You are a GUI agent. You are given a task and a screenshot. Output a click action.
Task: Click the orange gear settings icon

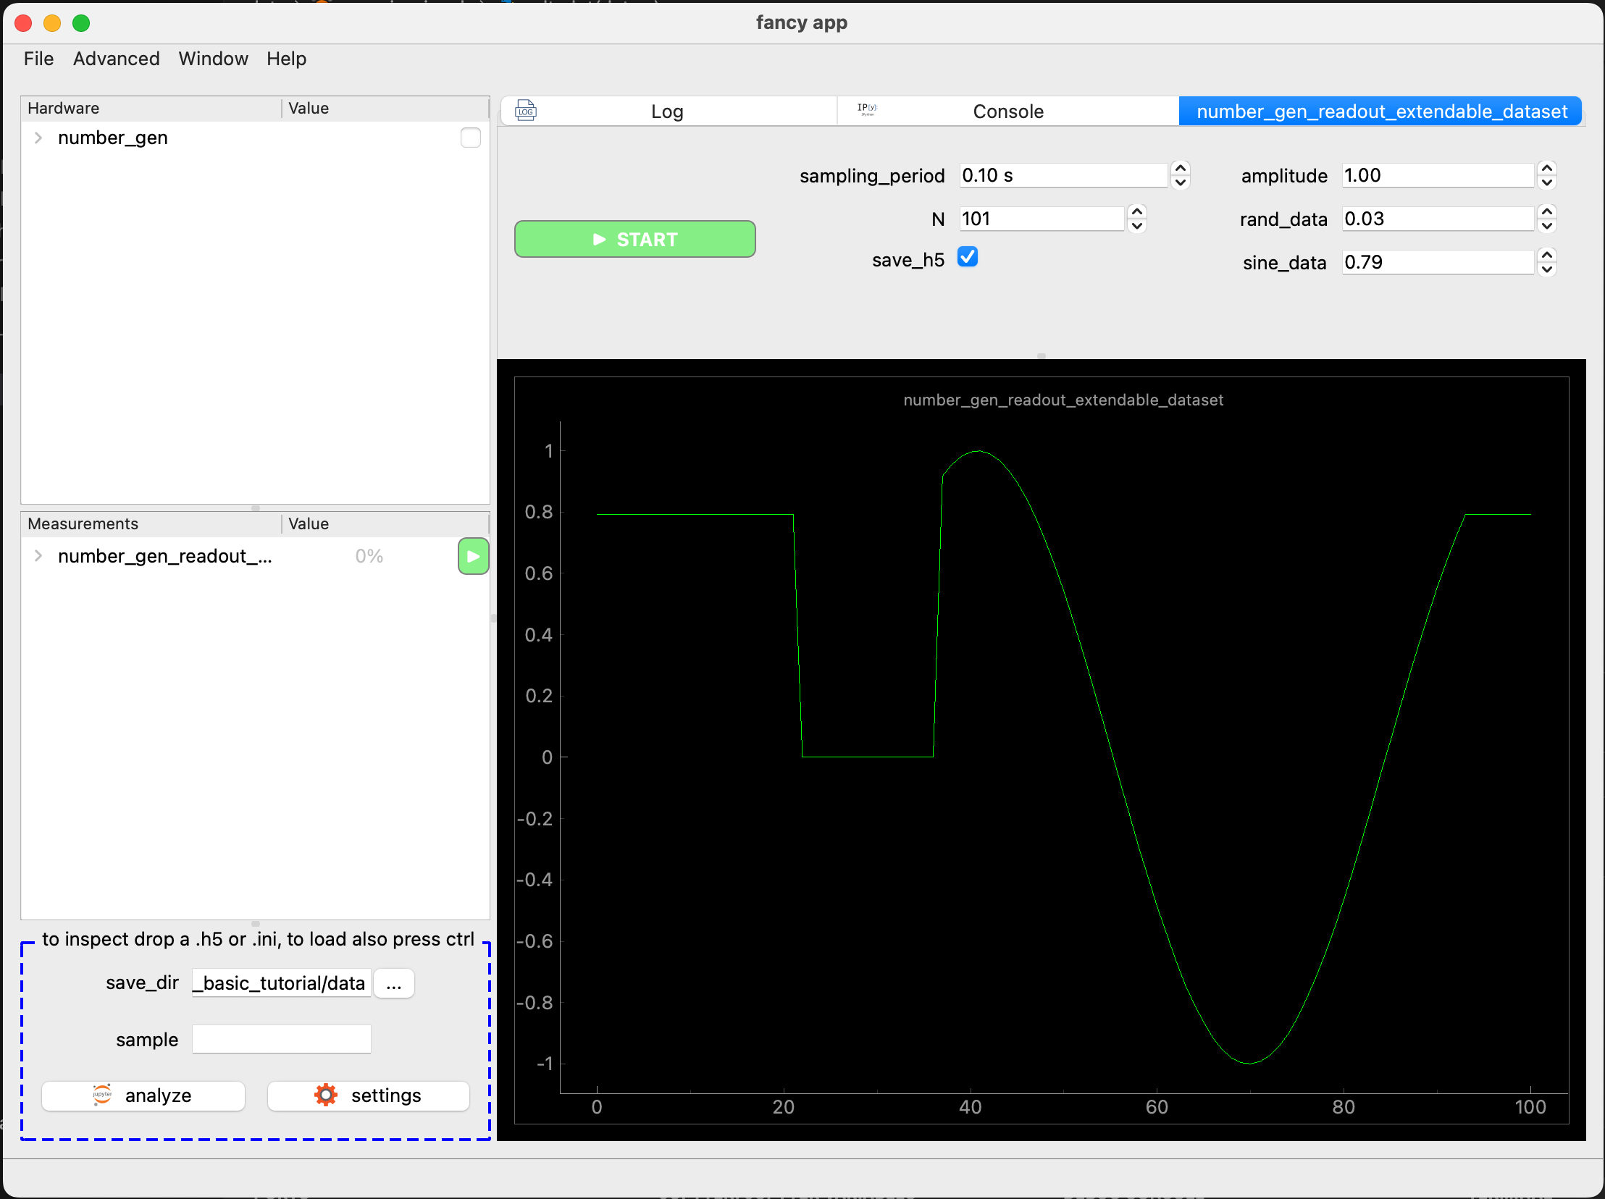pos(326,1095)
